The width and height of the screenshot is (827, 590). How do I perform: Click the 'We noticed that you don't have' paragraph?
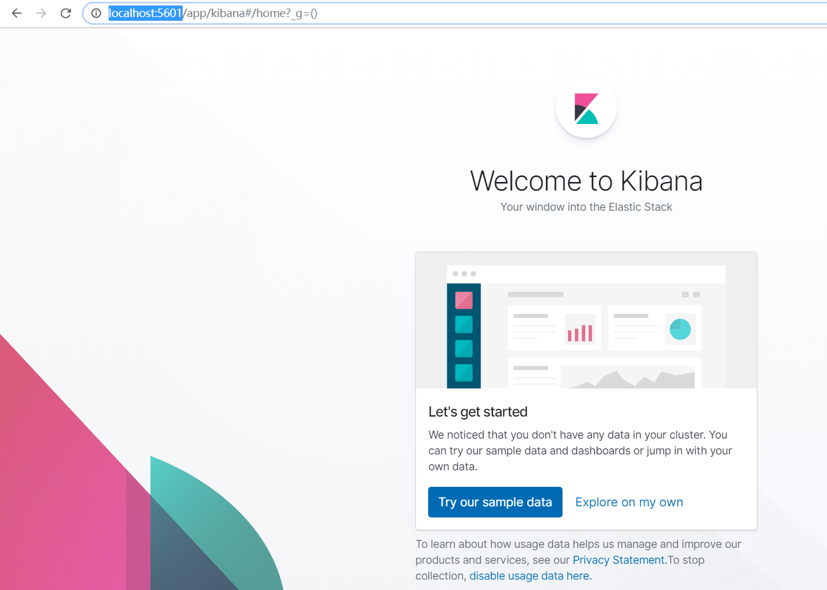pos(580,451)
